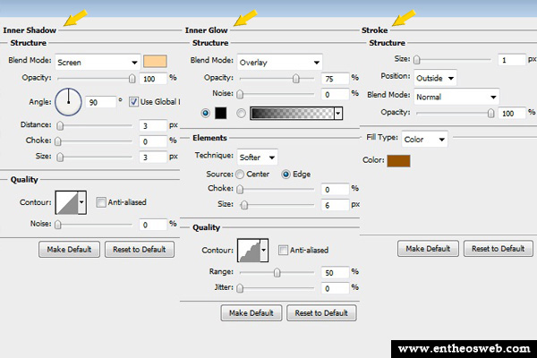Viewport: 537px width, 358px height.
Task: Enable Anti-aliased in Inner Shadow Quality
Action: click(x=101, y=202)
